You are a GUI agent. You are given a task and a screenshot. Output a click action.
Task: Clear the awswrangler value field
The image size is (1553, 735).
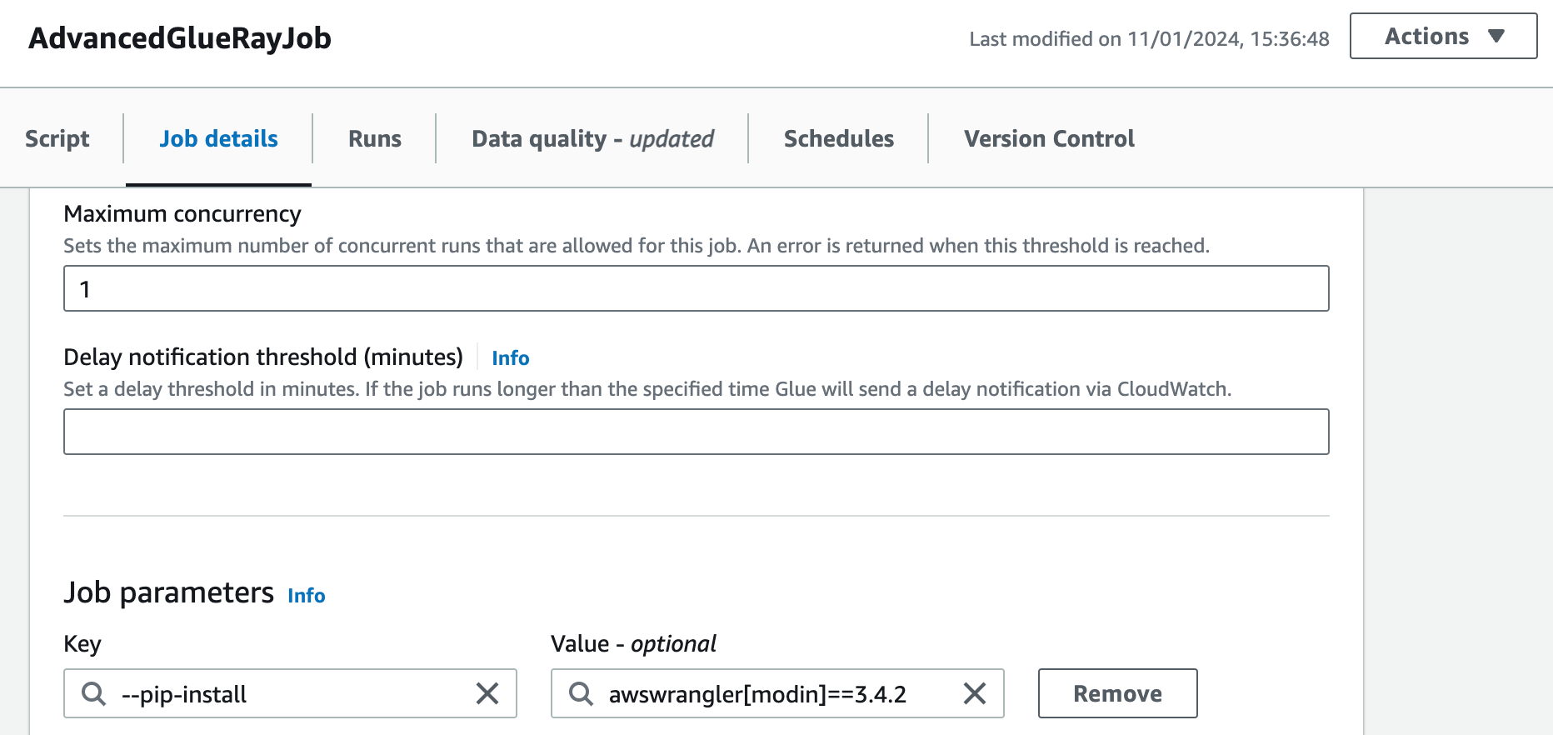click(975, 693)
